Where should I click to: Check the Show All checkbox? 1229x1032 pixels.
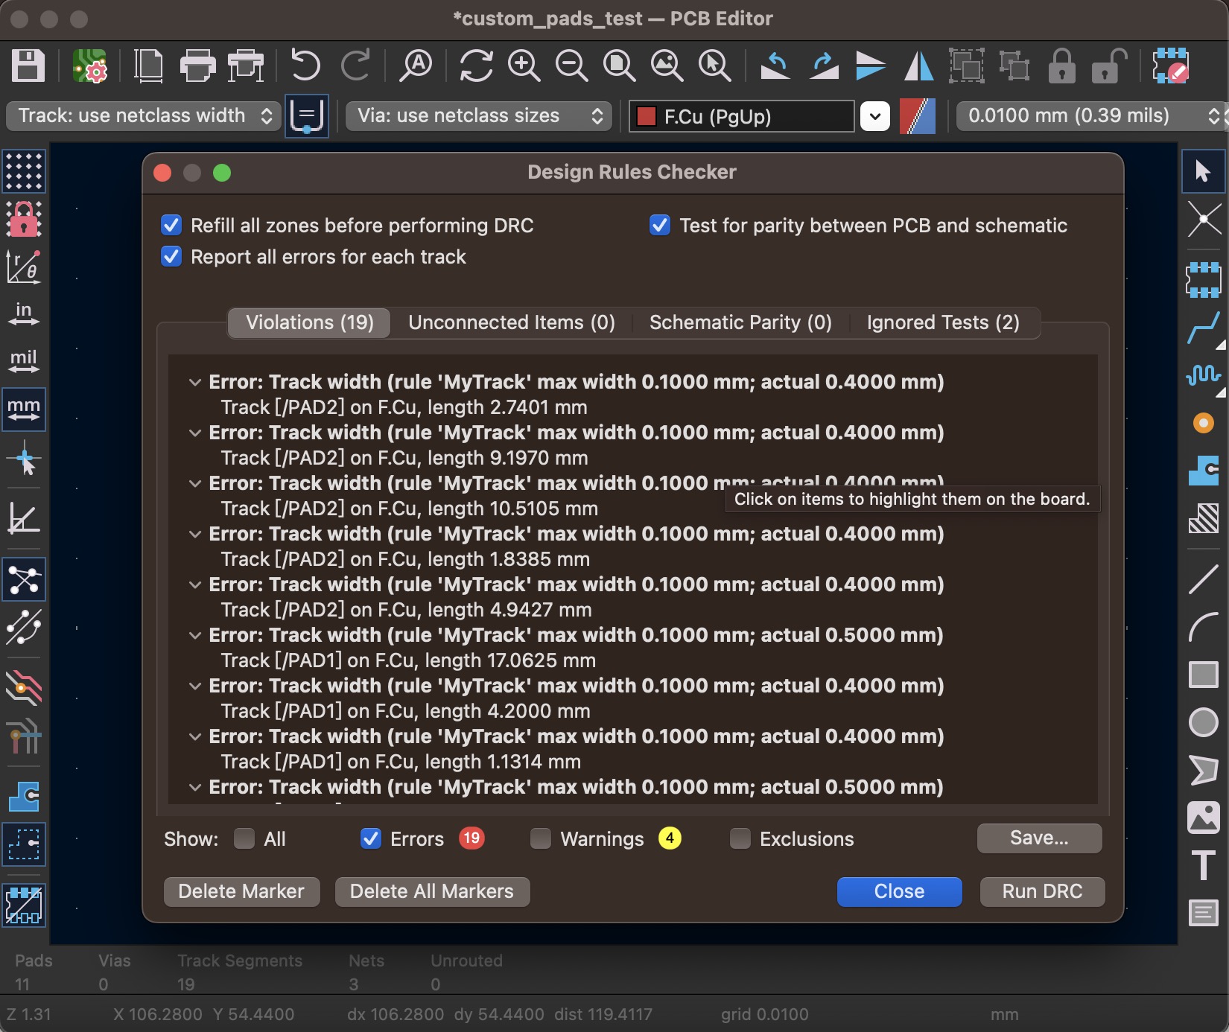[244, 839]
